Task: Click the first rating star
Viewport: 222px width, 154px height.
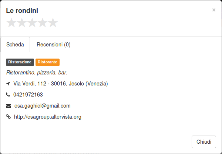Action: (11, 23)
